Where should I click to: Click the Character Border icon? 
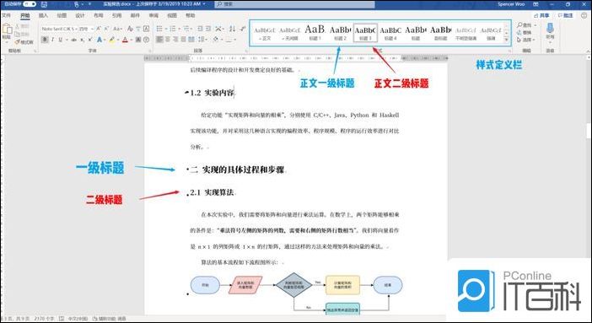click(146, 29)
